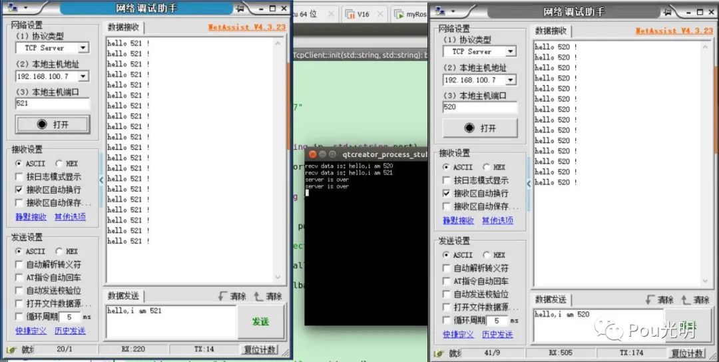Screen dimensions: 719x362
Task: Open local host address dropdown in left window
Action: point(83,76)
